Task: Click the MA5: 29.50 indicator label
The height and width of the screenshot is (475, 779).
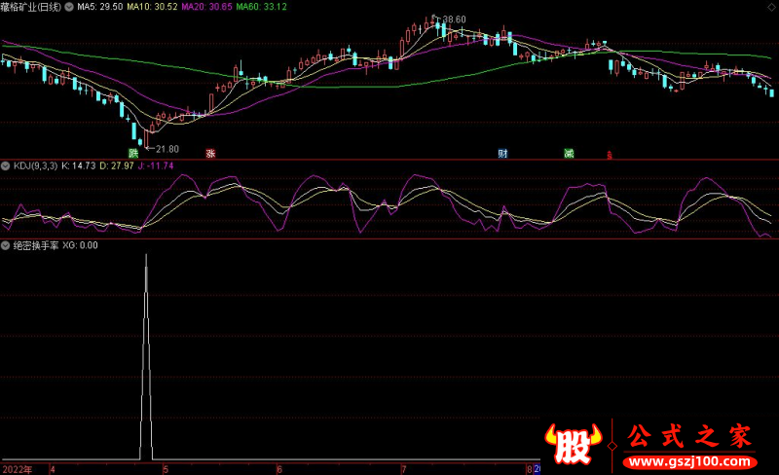Action: pyautogui.click(x=102, y=6)
